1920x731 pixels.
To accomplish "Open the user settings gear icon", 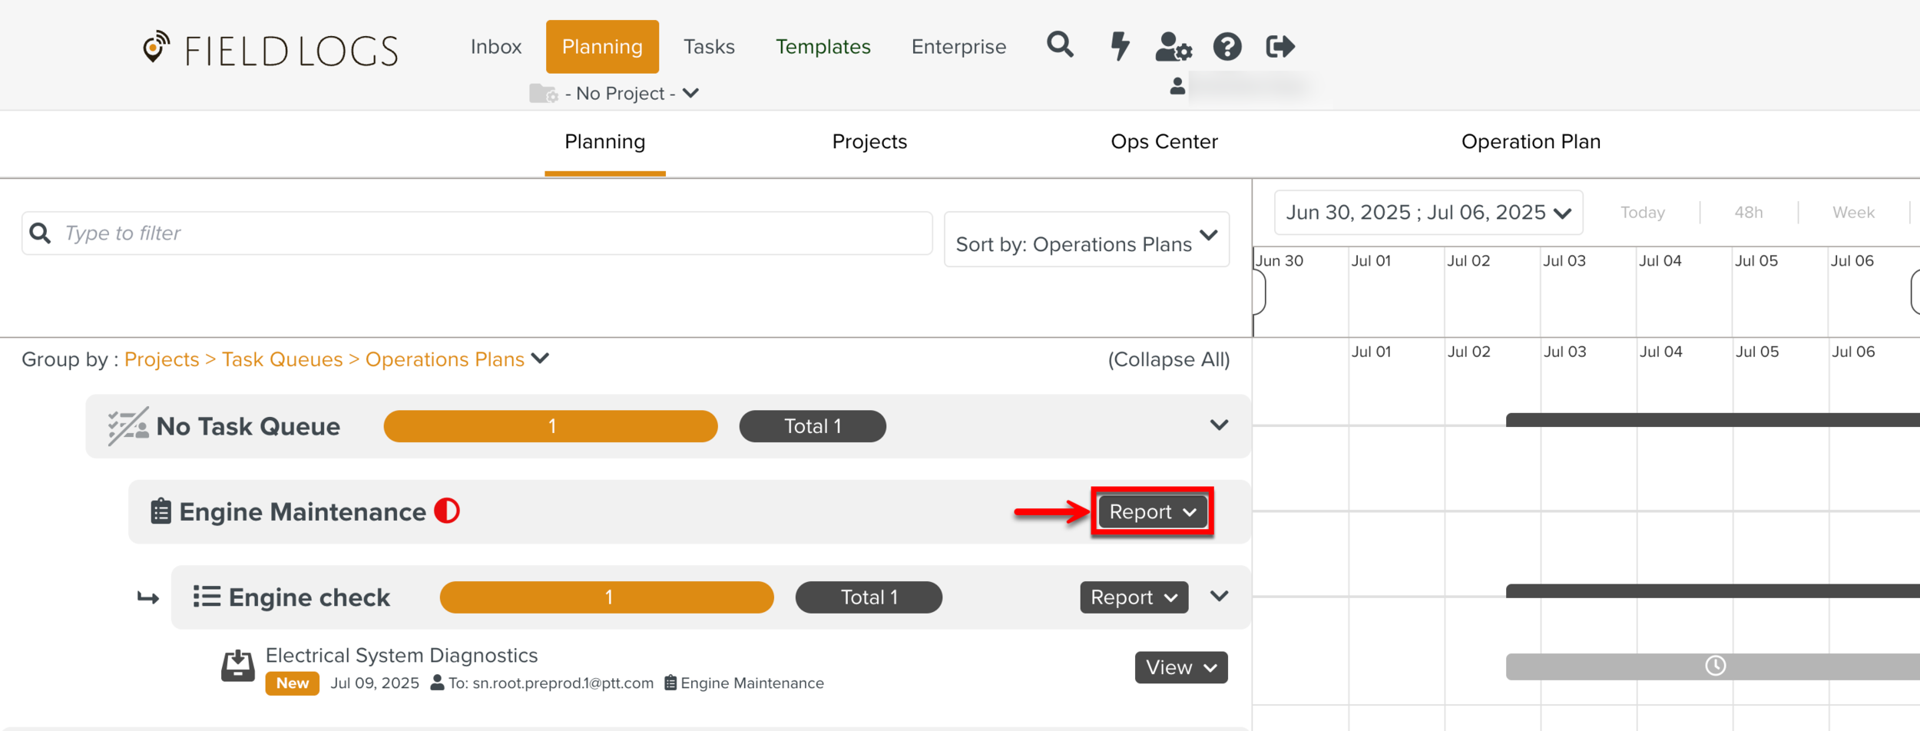I will (x=1174, y=47).
